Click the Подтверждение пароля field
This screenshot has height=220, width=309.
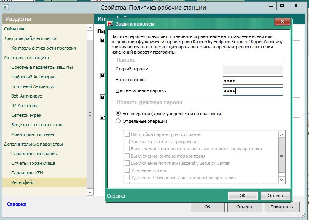pyautogui.click(x=252, y=91)
